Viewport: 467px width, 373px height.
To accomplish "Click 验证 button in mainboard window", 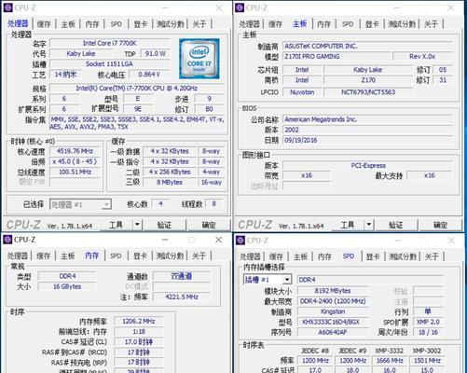I will [x=396, y=225].
